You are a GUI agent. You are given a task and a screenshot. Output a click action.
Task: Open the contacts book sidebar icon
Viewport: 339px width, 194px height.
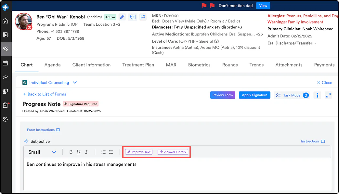(x=5, y=35)
